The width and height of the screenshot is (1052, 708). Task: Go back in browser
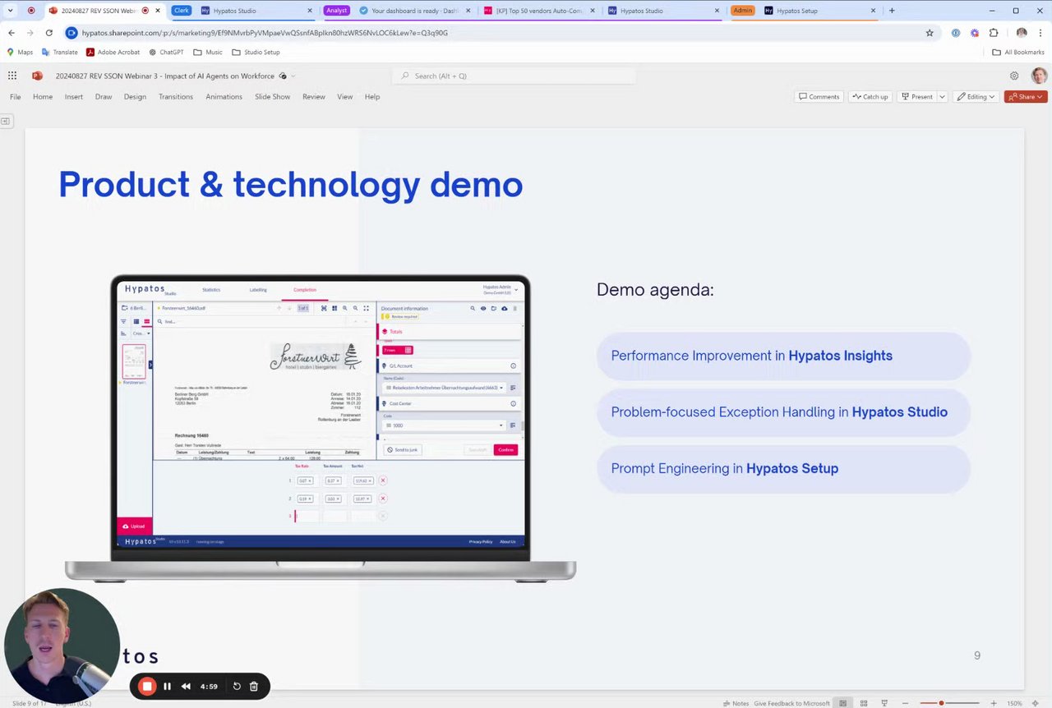click(x=12, y=33)
